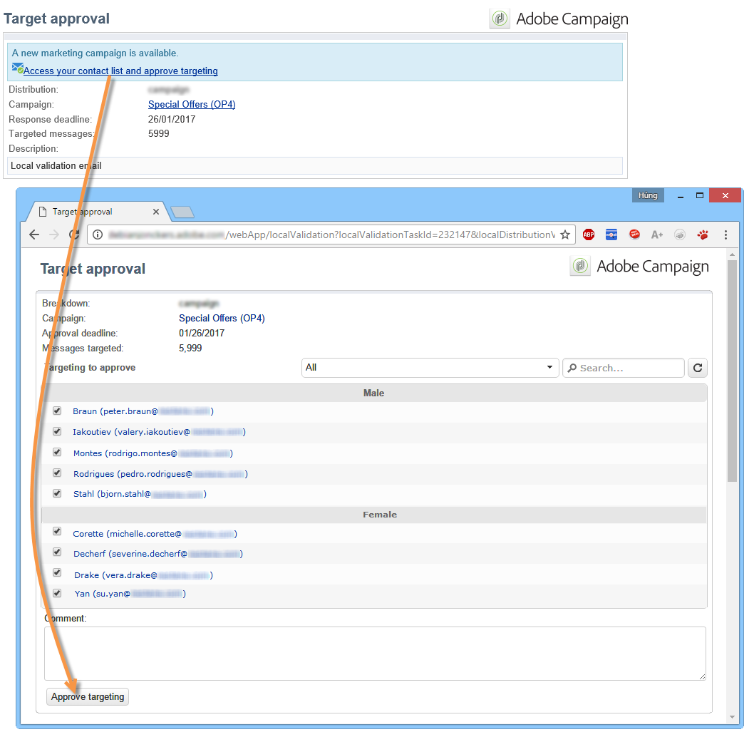This screenshot has width=754, height=737.
Task: Uncheck the Yan recipient checkbox
Action: click(x=57, y=594)
